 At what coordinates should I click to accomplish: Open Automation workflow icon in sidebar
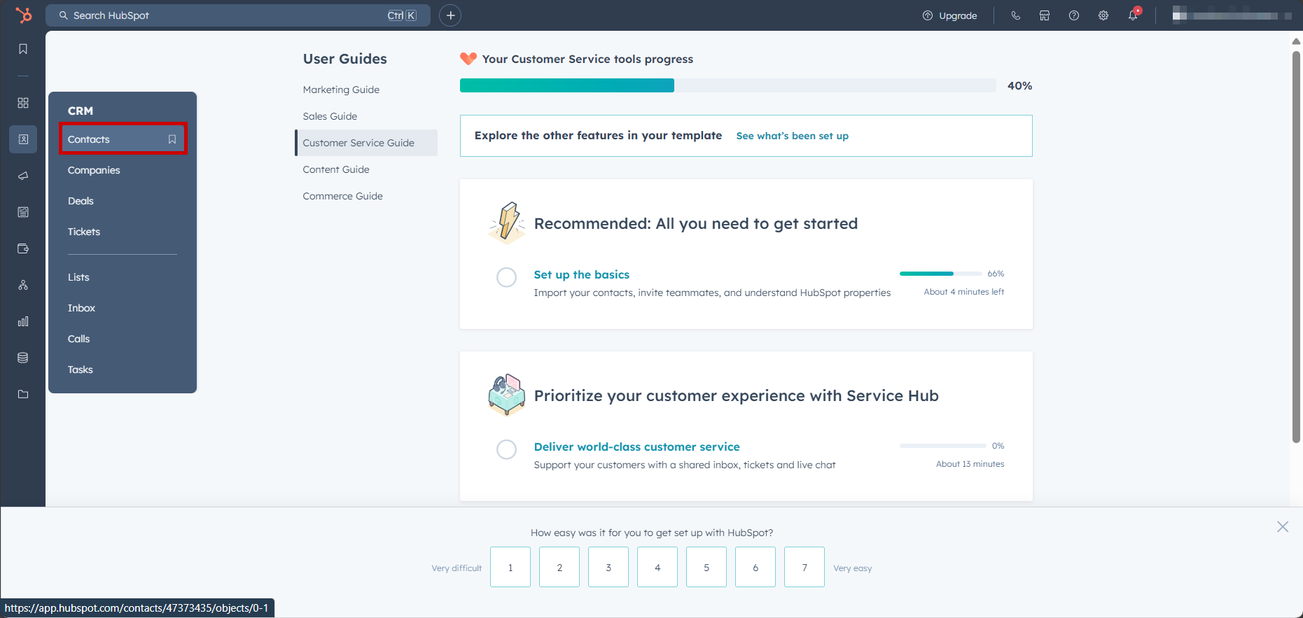pyautogui.click(x=23, y=285)
